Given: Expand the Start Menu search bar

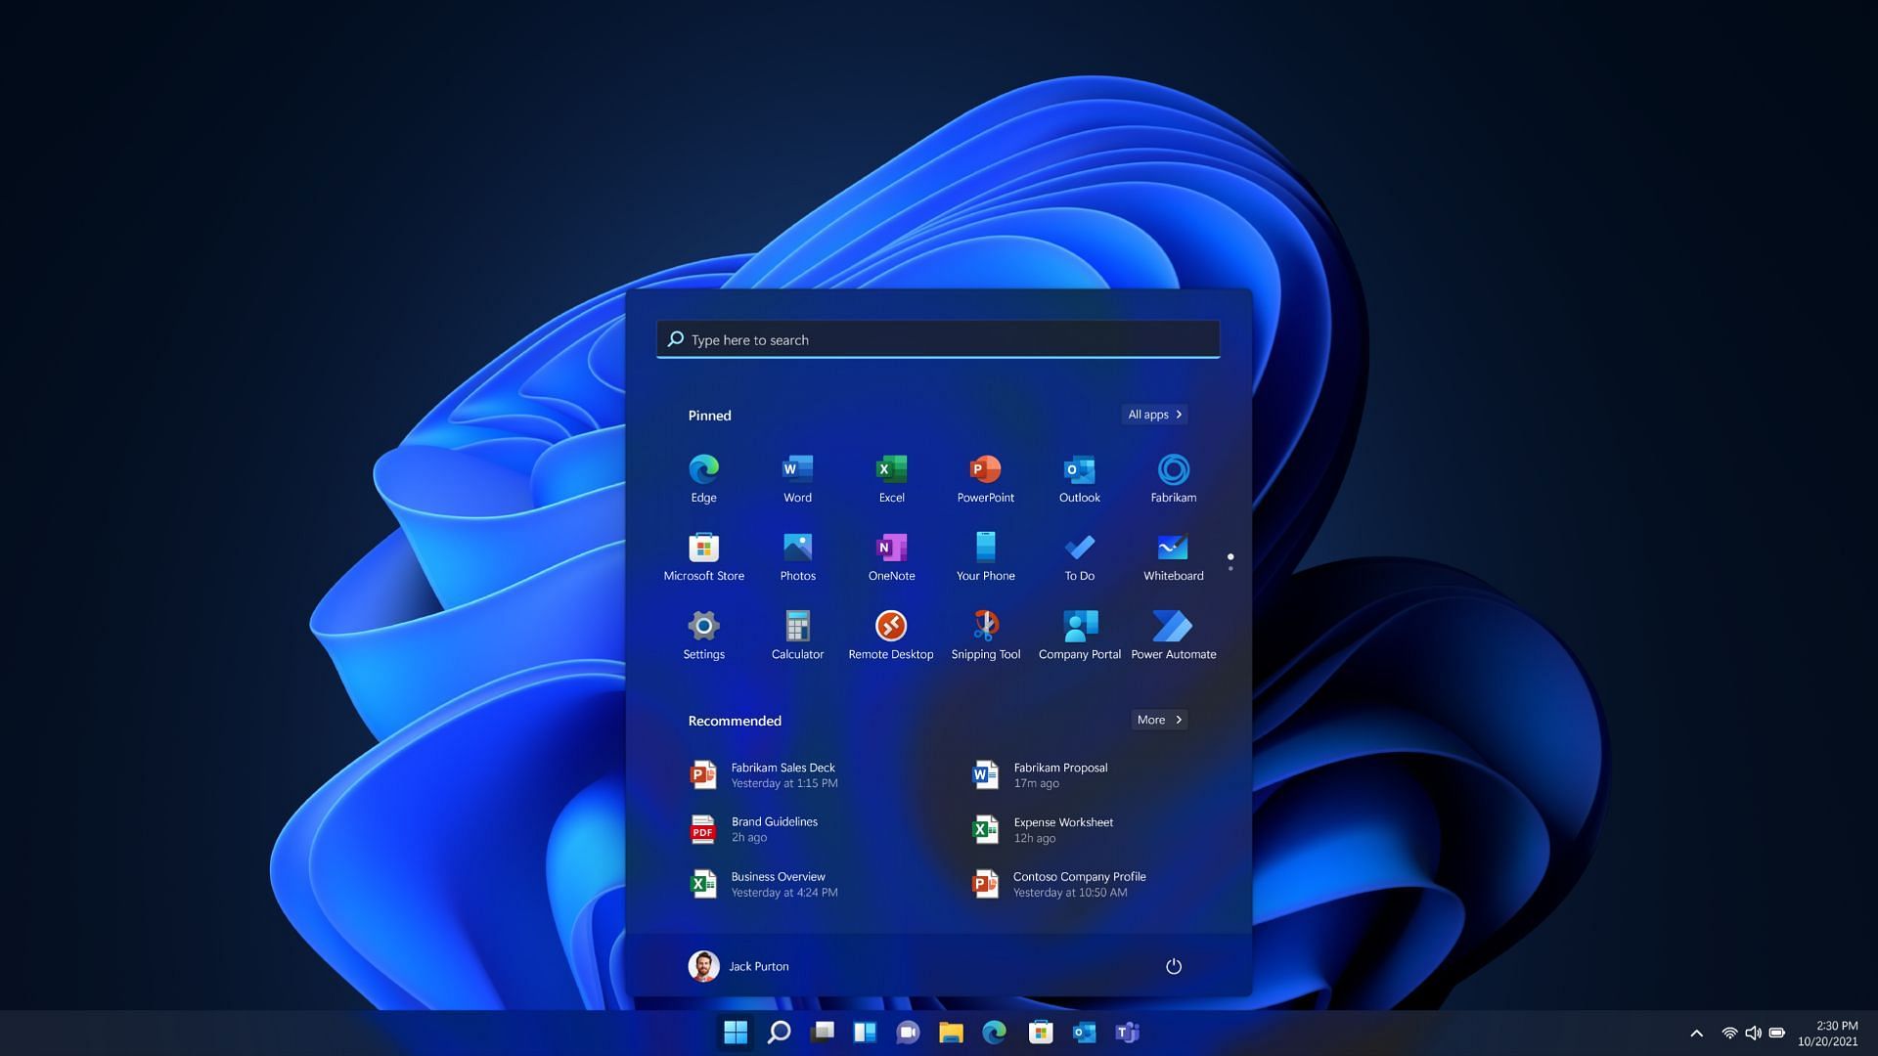Looking at the screenshot, I should [938, 337].
